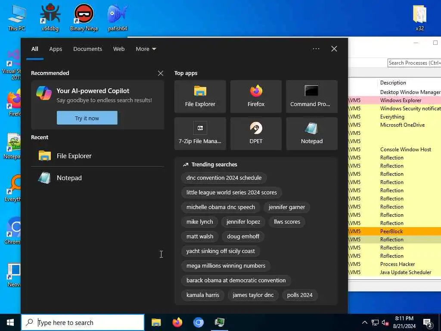Open 7-Zip File Manager tile
Screen dimensions: 441x331
point(200,134)
